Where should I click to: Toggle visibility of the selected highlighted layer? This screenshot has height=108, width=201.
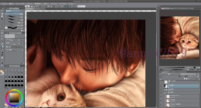point(161,86)
